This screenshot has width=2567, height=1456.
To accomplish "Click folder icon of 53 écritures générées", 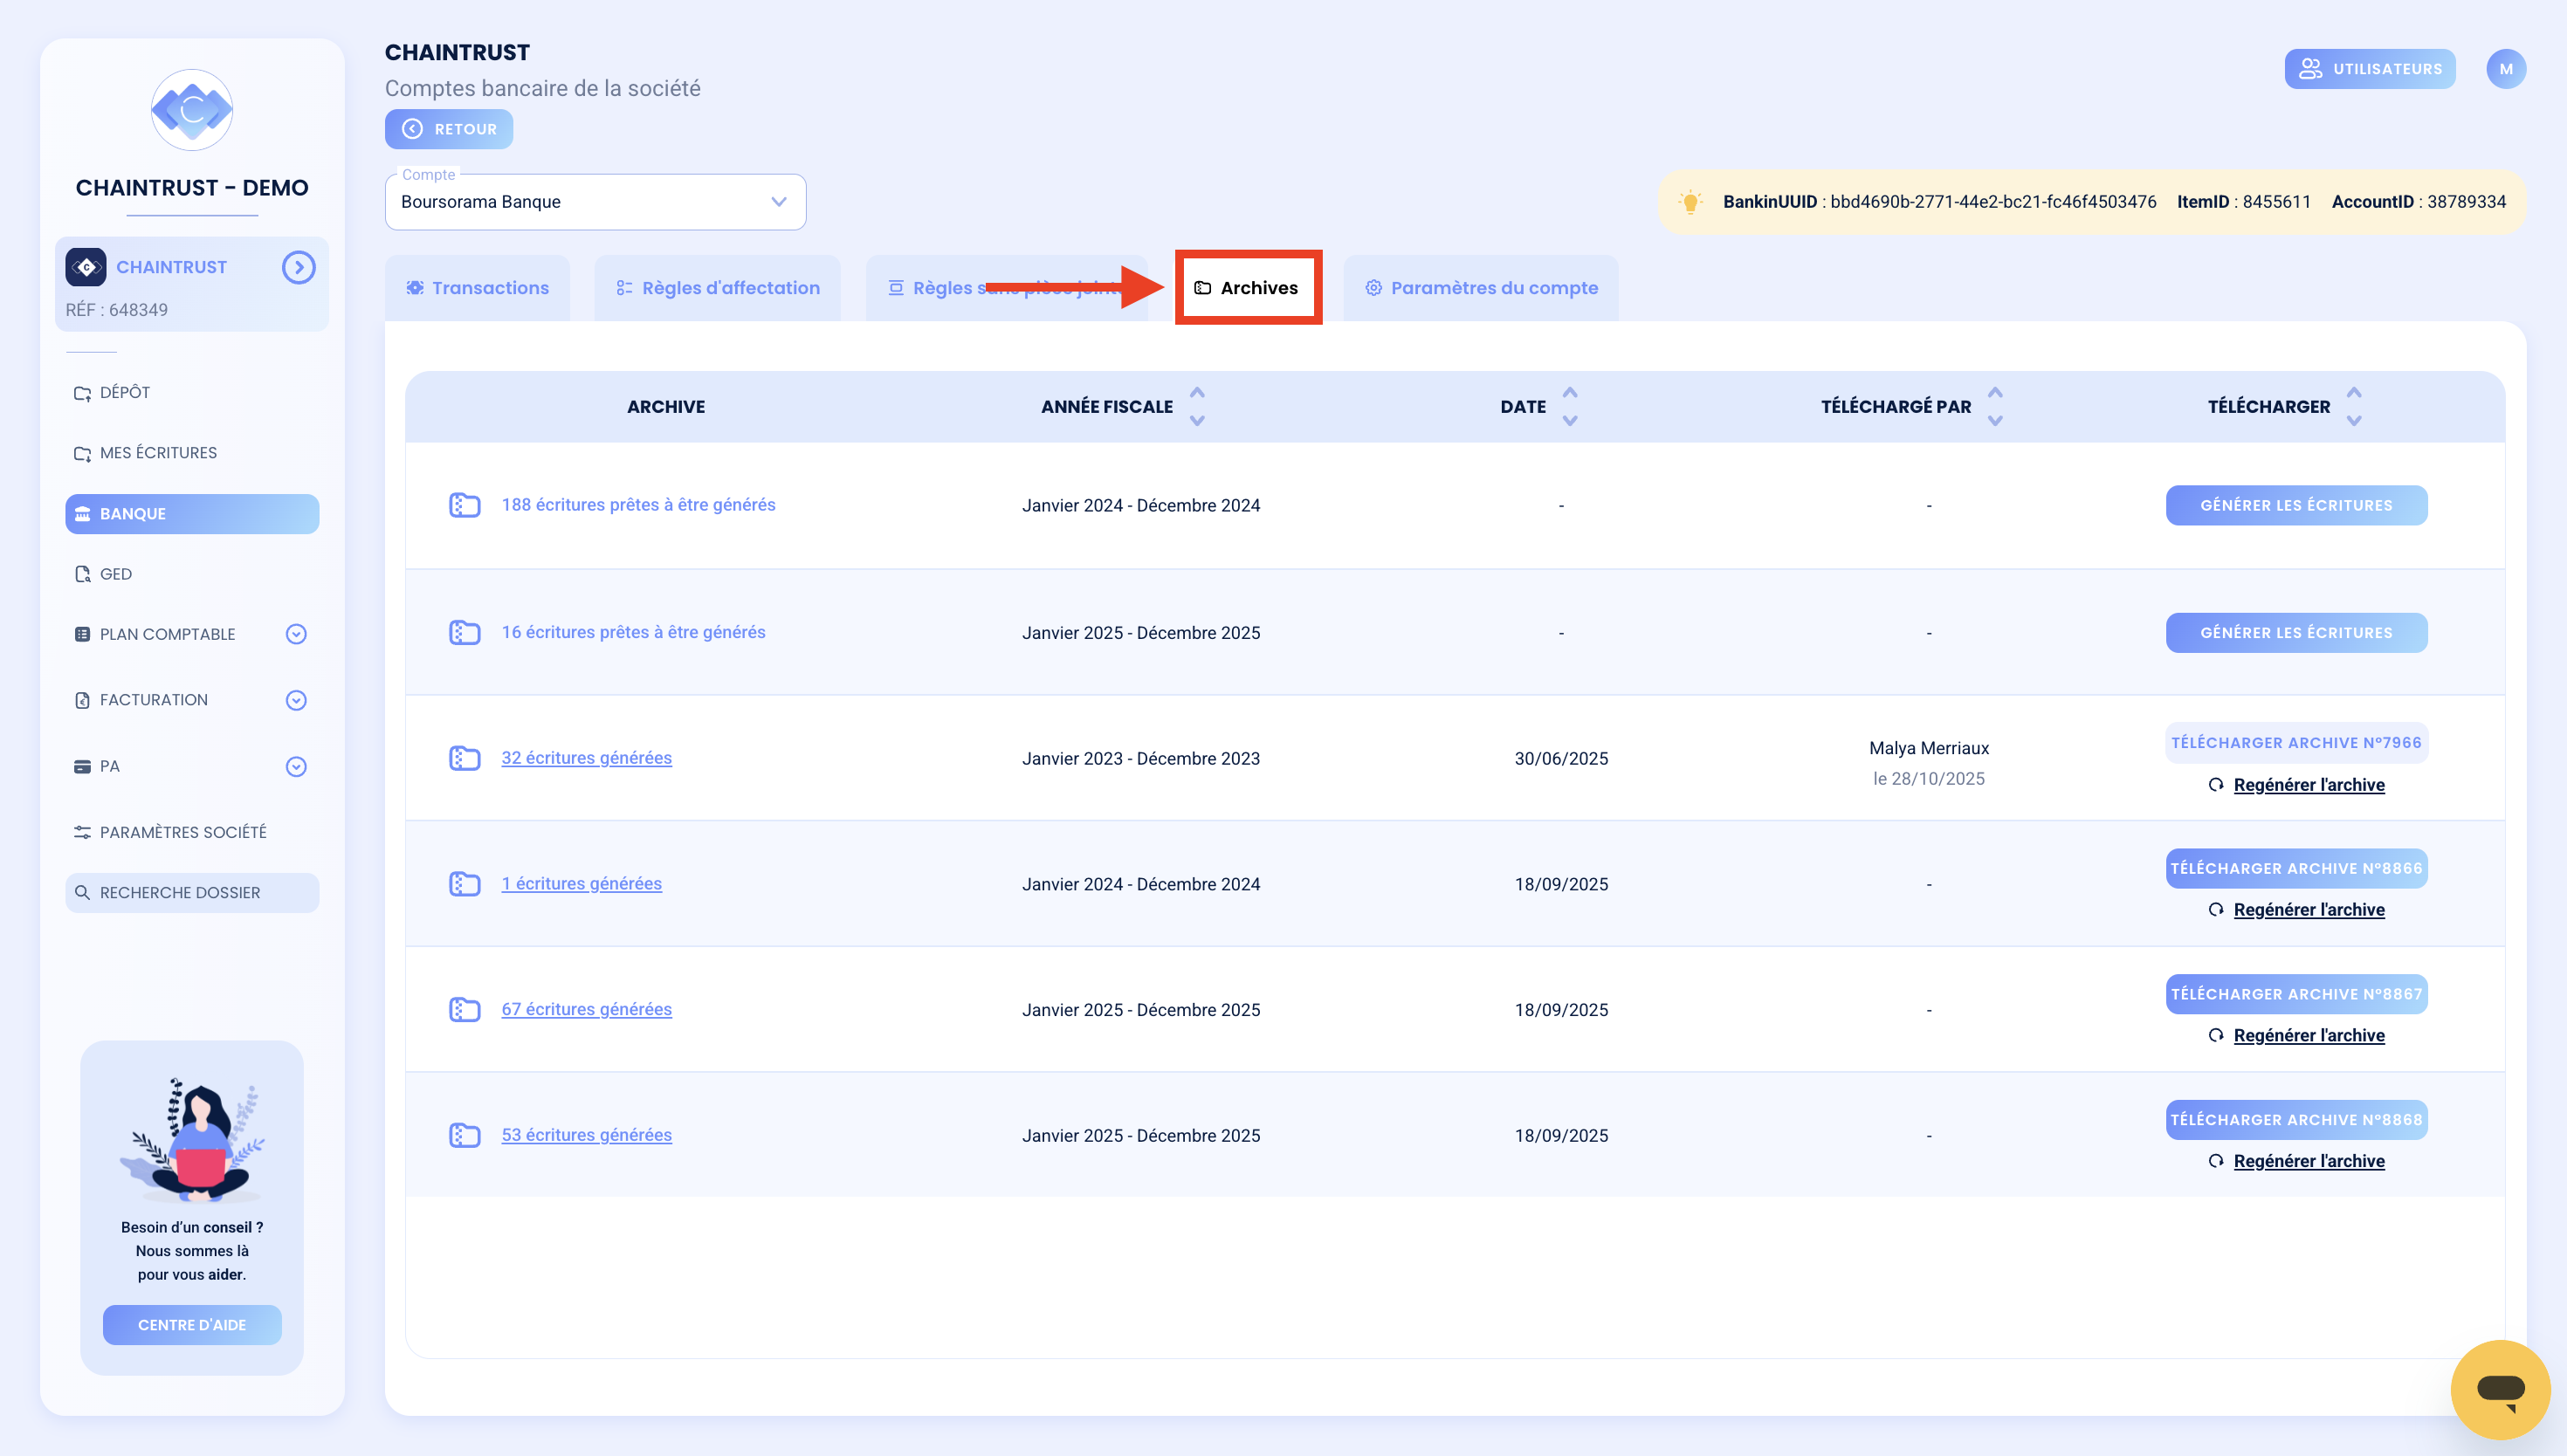I will (464, 1135).
